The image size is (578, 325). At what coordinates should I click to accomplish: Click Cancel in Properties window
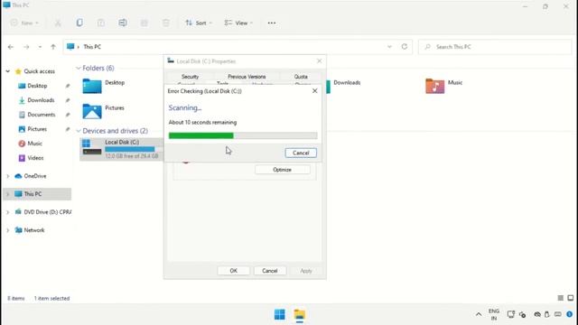click(270, 271)
